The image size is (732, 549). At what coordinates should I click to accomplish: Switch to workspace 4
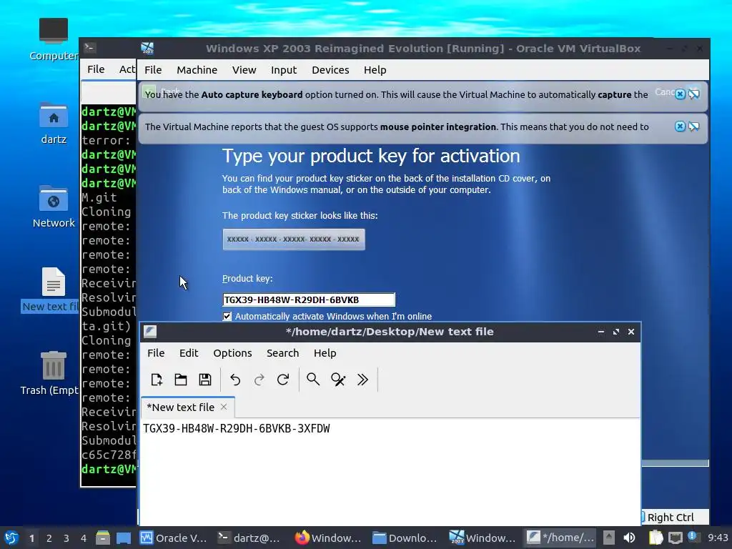point(84,538)
